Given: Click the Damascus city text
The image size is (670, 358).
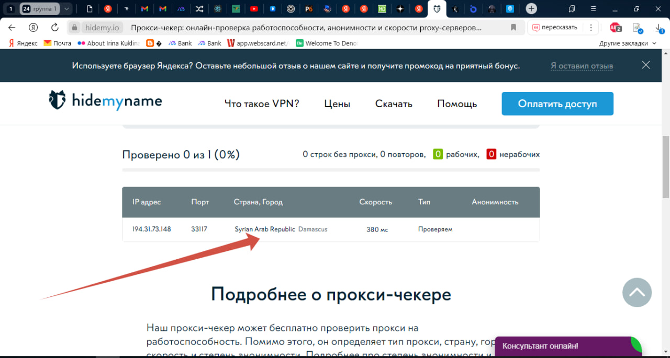Looking at the screenshot, I should 313,229.
